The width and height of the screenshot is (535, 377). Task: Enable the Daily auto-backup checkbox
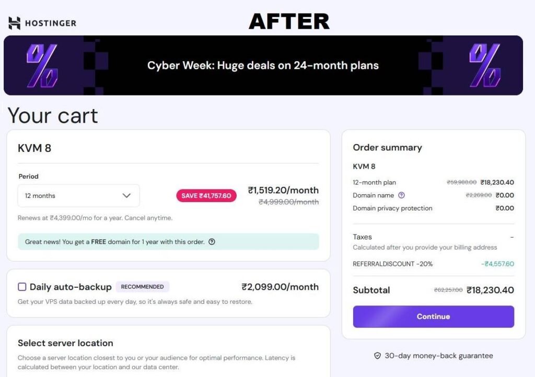coord(22,287)
